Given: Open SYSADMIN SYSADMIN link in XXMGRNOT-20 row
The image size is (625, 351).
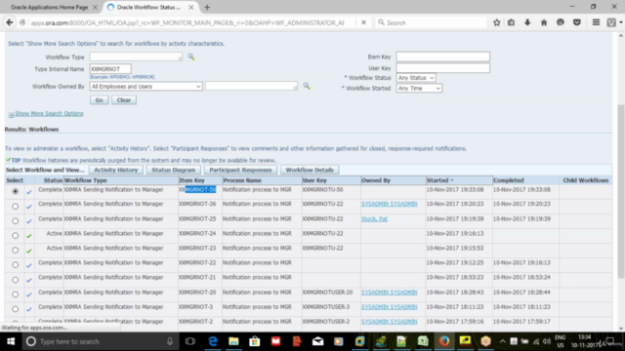Looking at the screenshot, I should pos(389,292).
